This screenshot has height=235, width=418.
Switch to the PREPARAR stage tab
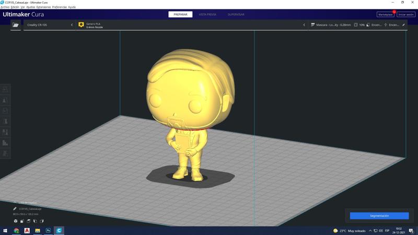click(180, 15)
